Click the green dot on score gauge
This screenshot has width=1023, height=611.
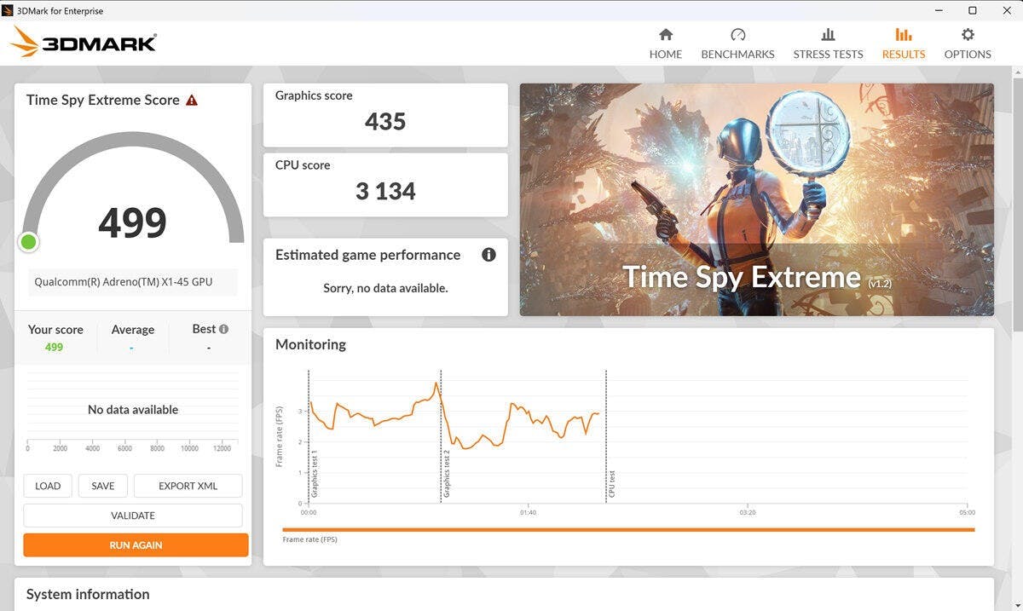tap(28, 242)
